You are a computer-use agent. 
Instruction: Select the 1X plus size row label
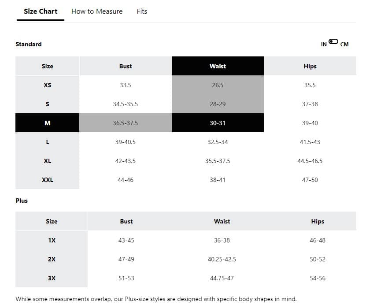(52, 240)
